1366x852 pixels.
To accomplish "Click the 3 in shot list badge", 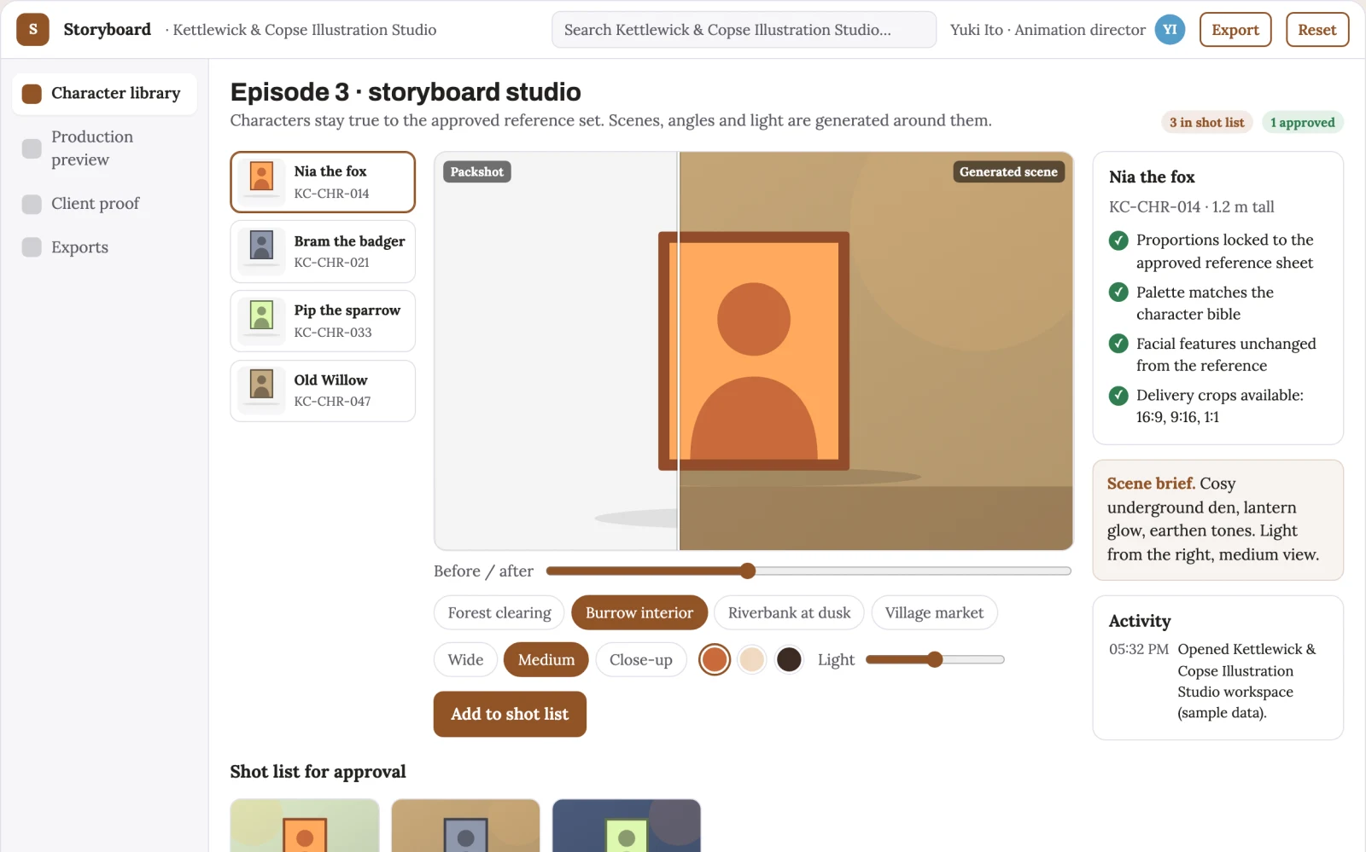I will tap(1206, 123).
